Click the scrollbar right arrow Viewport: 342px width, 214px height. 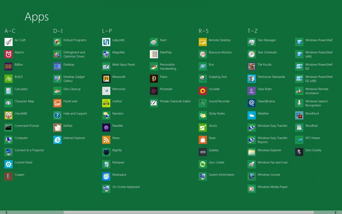[x=335, y=212]
